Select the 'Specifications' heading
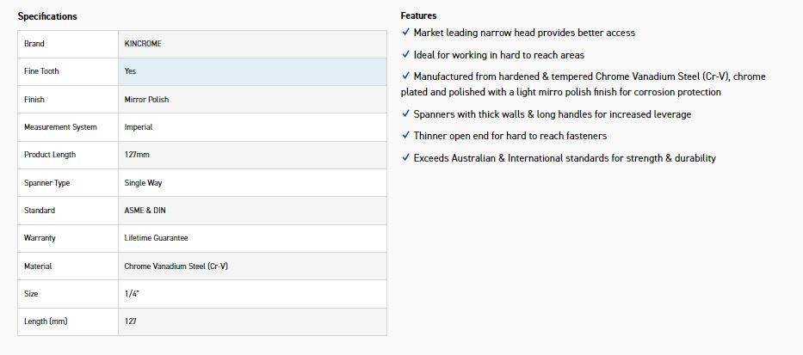Viewport: 803px width, 355px height. [x=47, y=16]
